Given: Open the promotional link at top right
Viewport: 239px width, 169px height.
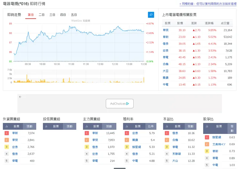Looking at the screenshot, I should [x=208, y=4].
